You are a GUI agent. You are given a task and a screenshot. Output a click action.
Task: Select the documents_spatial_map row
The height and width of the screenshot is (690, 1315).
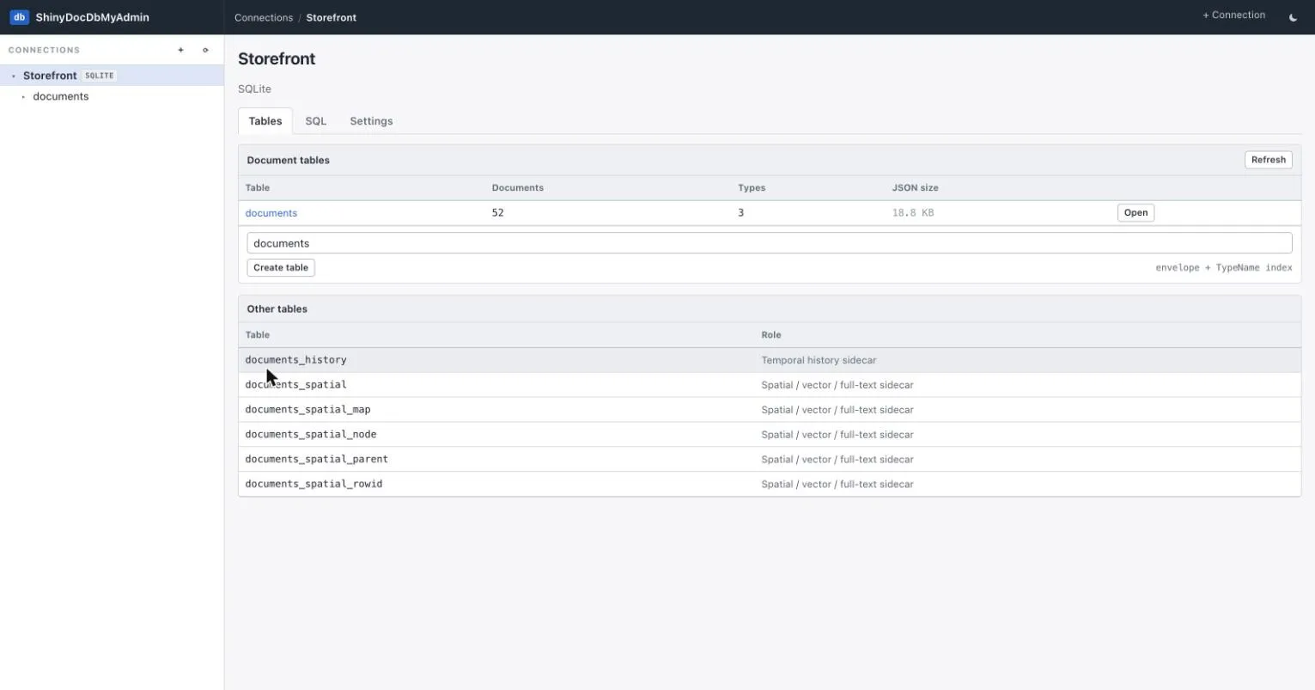(769, 410)
